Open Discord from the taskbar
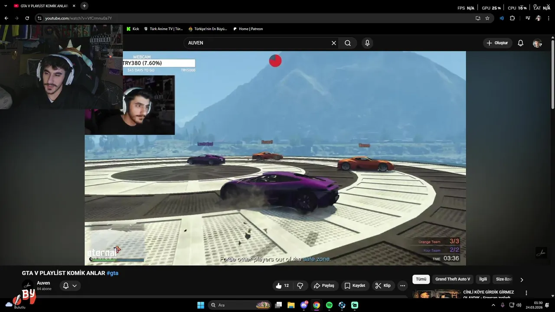 pyautogui.click(x=304, y=305)
